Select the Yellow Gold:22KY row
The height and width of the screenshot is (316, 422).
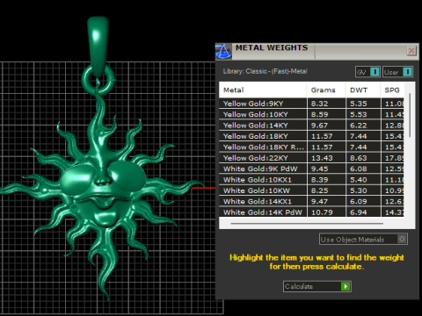[311, 158]
